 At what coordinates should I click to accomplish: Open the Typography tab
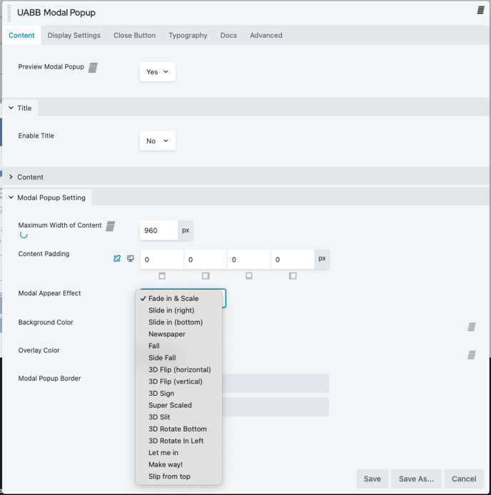pyautogui.click(x=188, y=35)
